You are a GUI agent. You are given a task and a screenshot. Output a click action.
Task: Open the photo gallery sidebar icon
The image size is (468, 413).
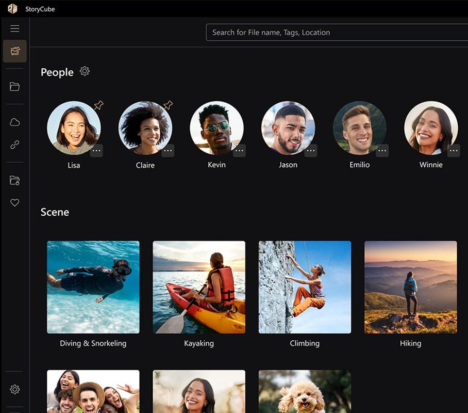(x=15, y=51)
